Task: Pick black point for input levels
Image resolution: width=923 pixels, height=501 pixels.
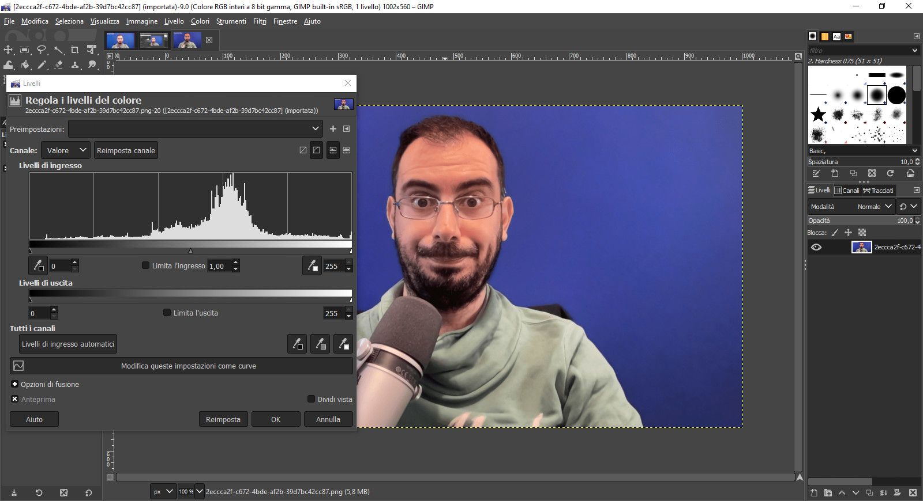Action: tap(38, 265)
